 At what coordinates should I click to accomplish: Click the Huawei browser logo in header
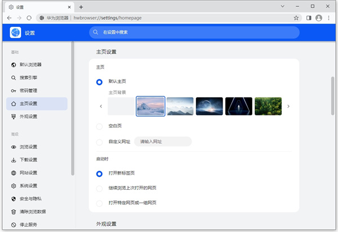click(15, 33)
